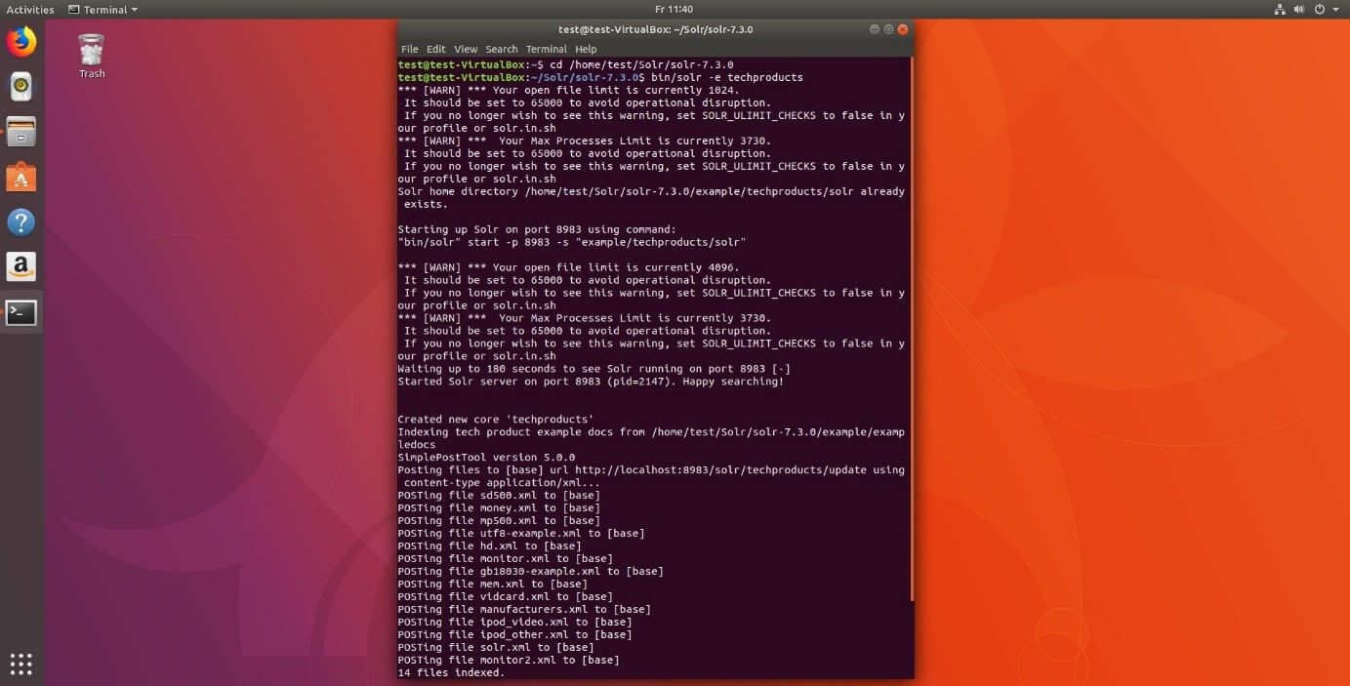Select the Trash desktop icon

click(92, 56)
